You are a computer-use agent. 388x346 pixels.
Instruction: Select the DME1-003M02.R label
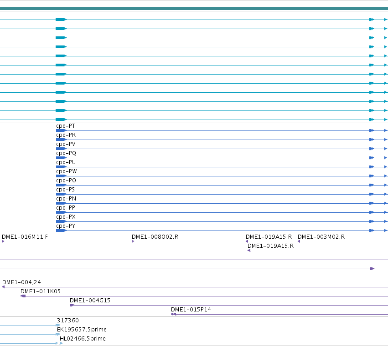click(321, 237)
